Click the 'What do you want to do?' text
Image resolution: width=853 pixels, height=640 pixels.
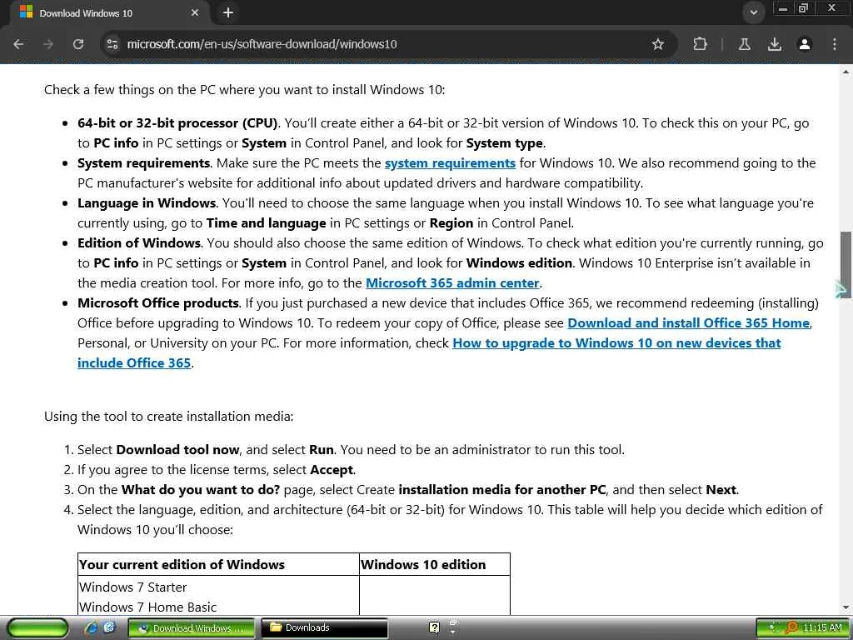pyautogui.click(x=201, y=490)
